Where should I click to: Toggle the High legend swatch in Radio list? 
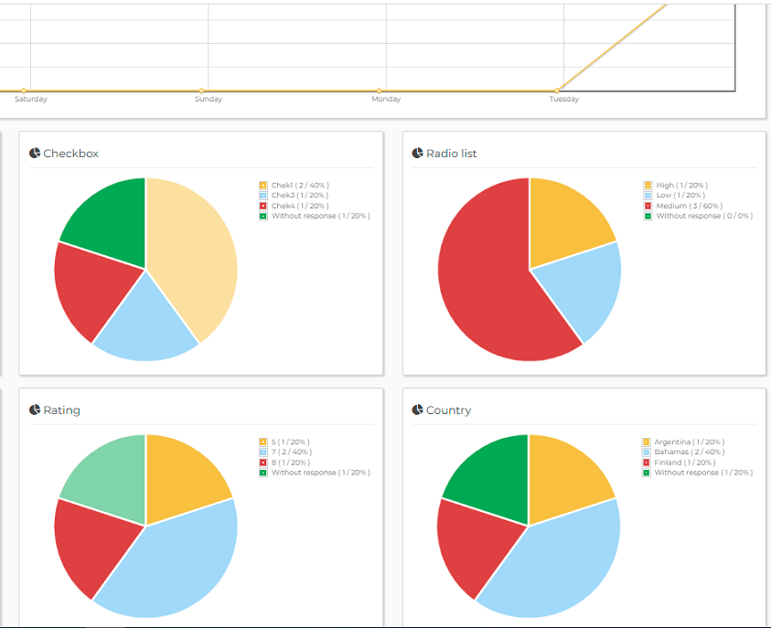pyautogui.click(x=648, y=186)
